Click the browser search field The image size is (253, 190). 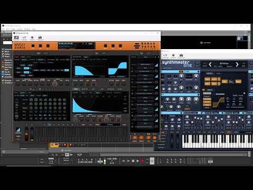tap(7, 43)
